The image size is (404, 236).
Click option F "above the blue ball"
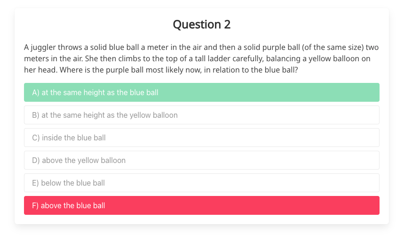(x=201, y=205)
